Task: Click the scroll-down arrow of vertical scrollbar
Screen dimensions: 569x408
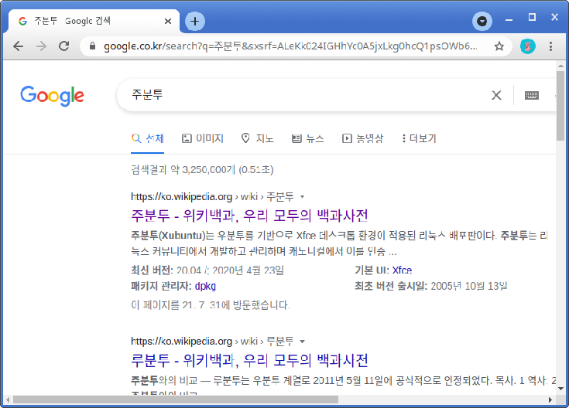Action: pos(560,389)
